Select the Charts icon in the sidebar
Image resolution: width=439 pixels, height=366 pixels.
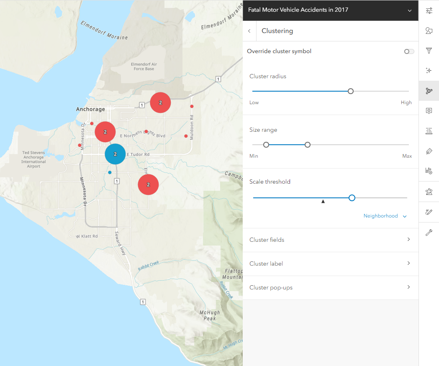click(x=429, y=171)
